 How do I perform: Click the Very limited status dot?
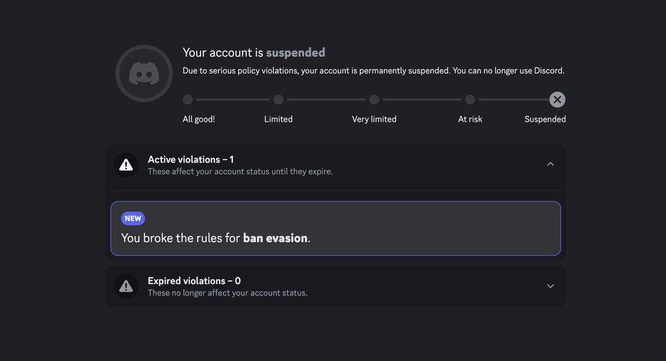(x=374, y=100)
